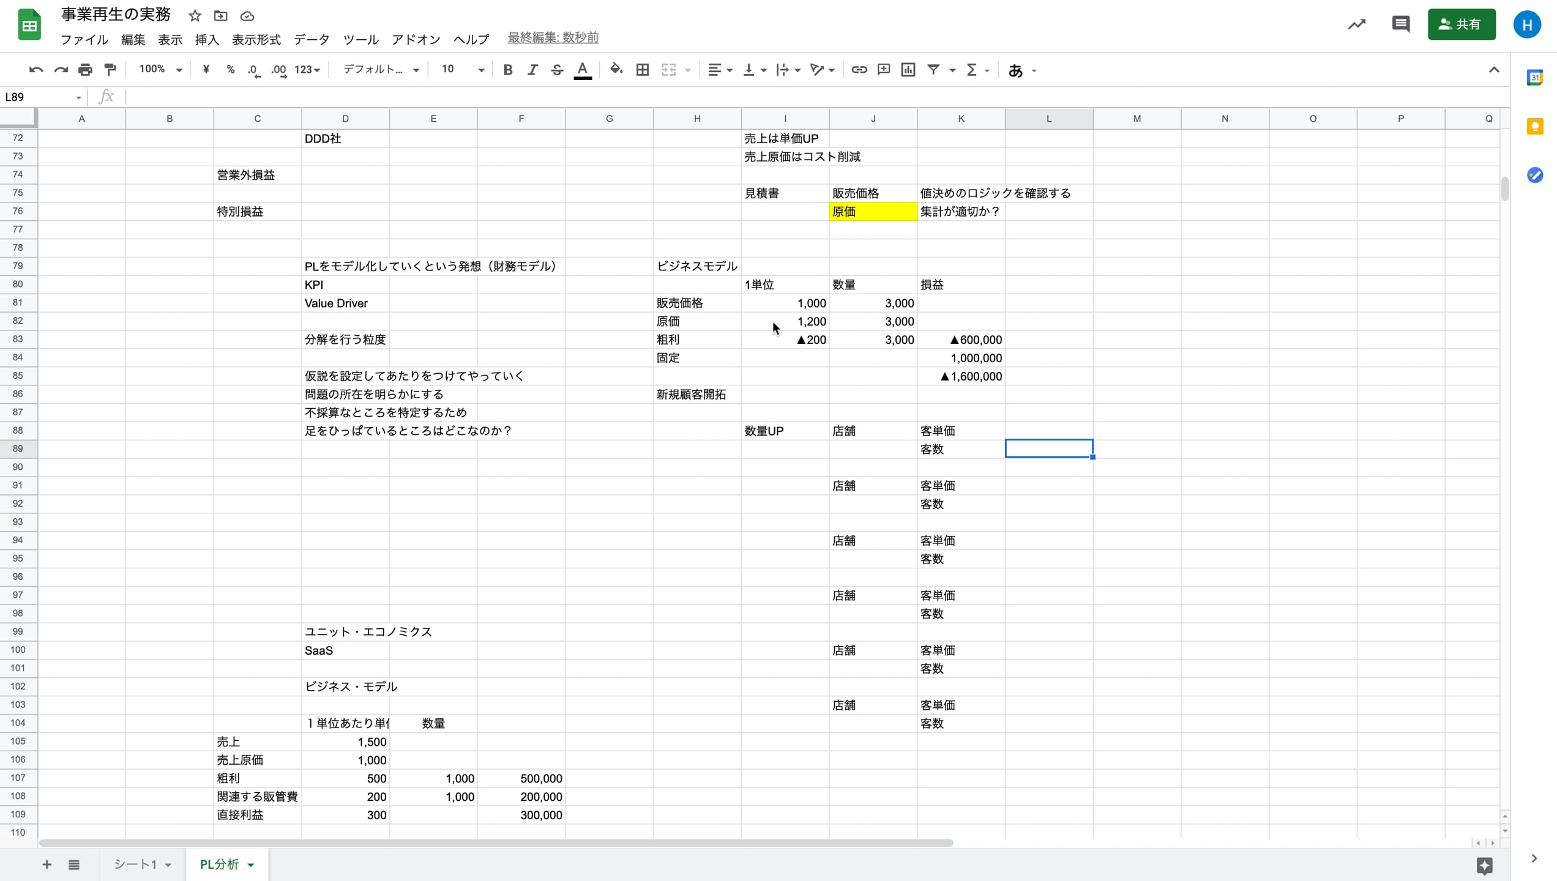
Task: Click the green 共有 share button
Action: coord(1461,24)
